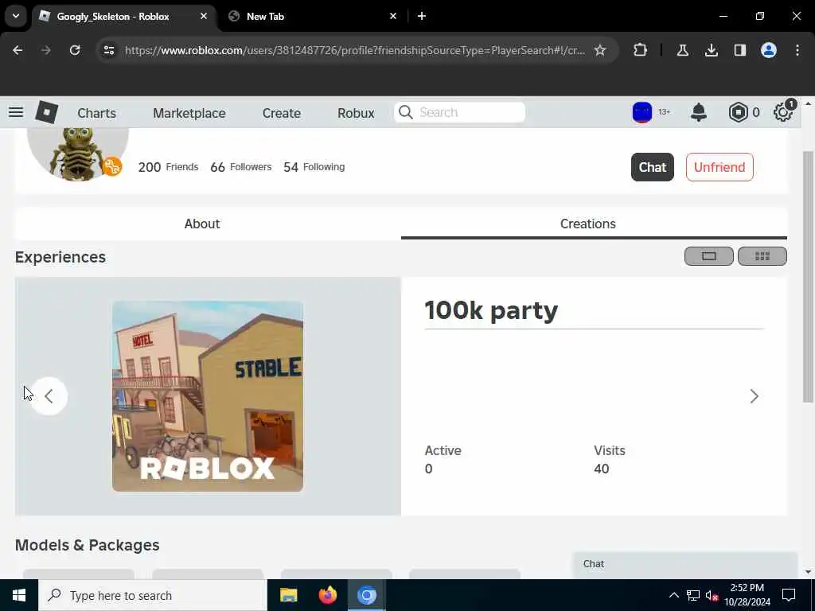Open the network tray icon
Screen dimensions: 815x611
693,595
